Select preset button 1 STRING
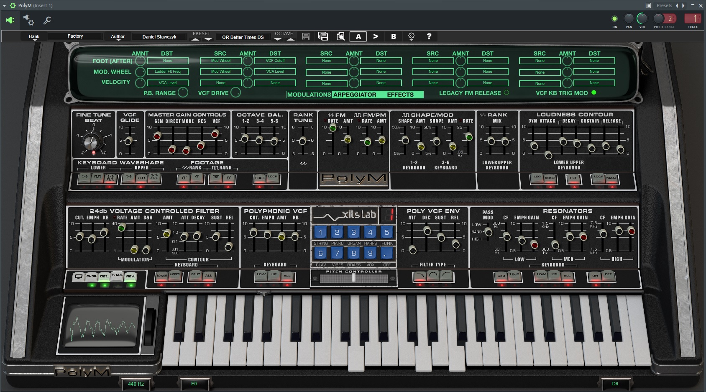 coord(320,232)
